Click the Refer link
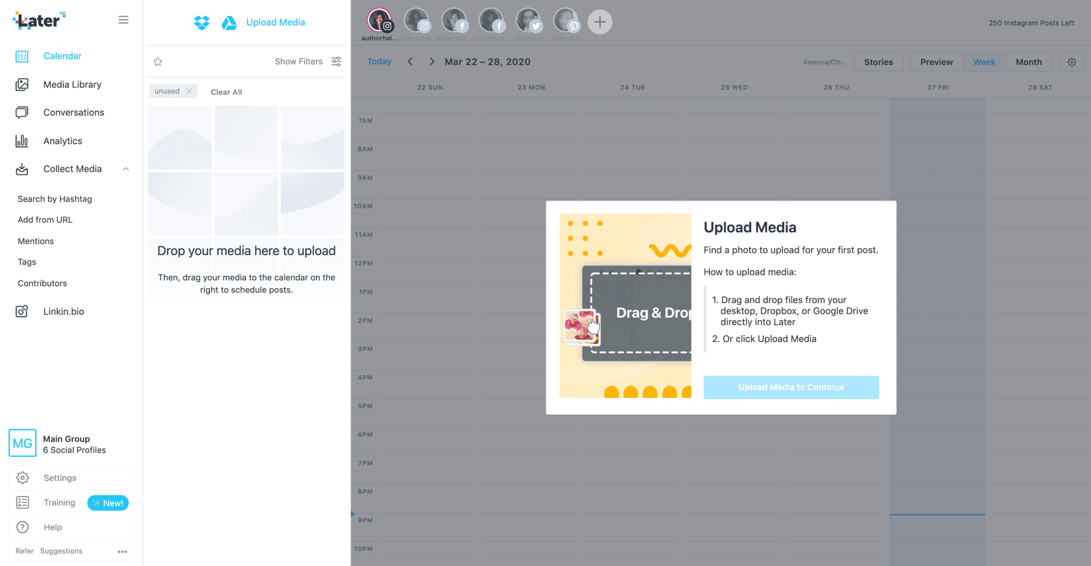 tap(25, 551)
